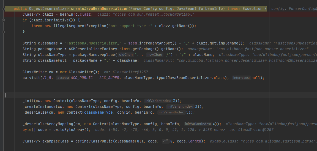This screenshot has width=317, height=151.
Task: Click initVariantIndex hint in the _deserialze line
Action: [x=171, y=112]
